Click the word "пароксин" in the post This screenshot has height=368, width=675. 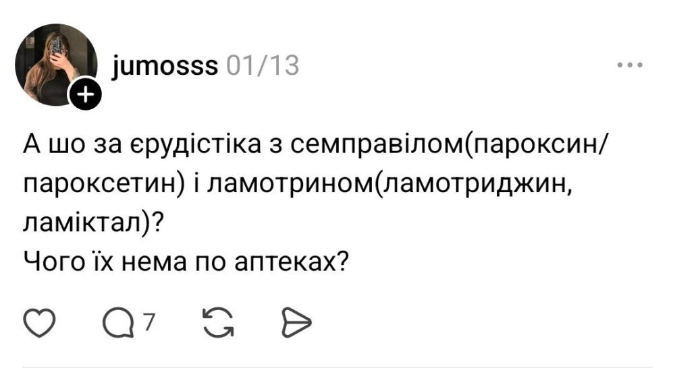pos(537,145)
